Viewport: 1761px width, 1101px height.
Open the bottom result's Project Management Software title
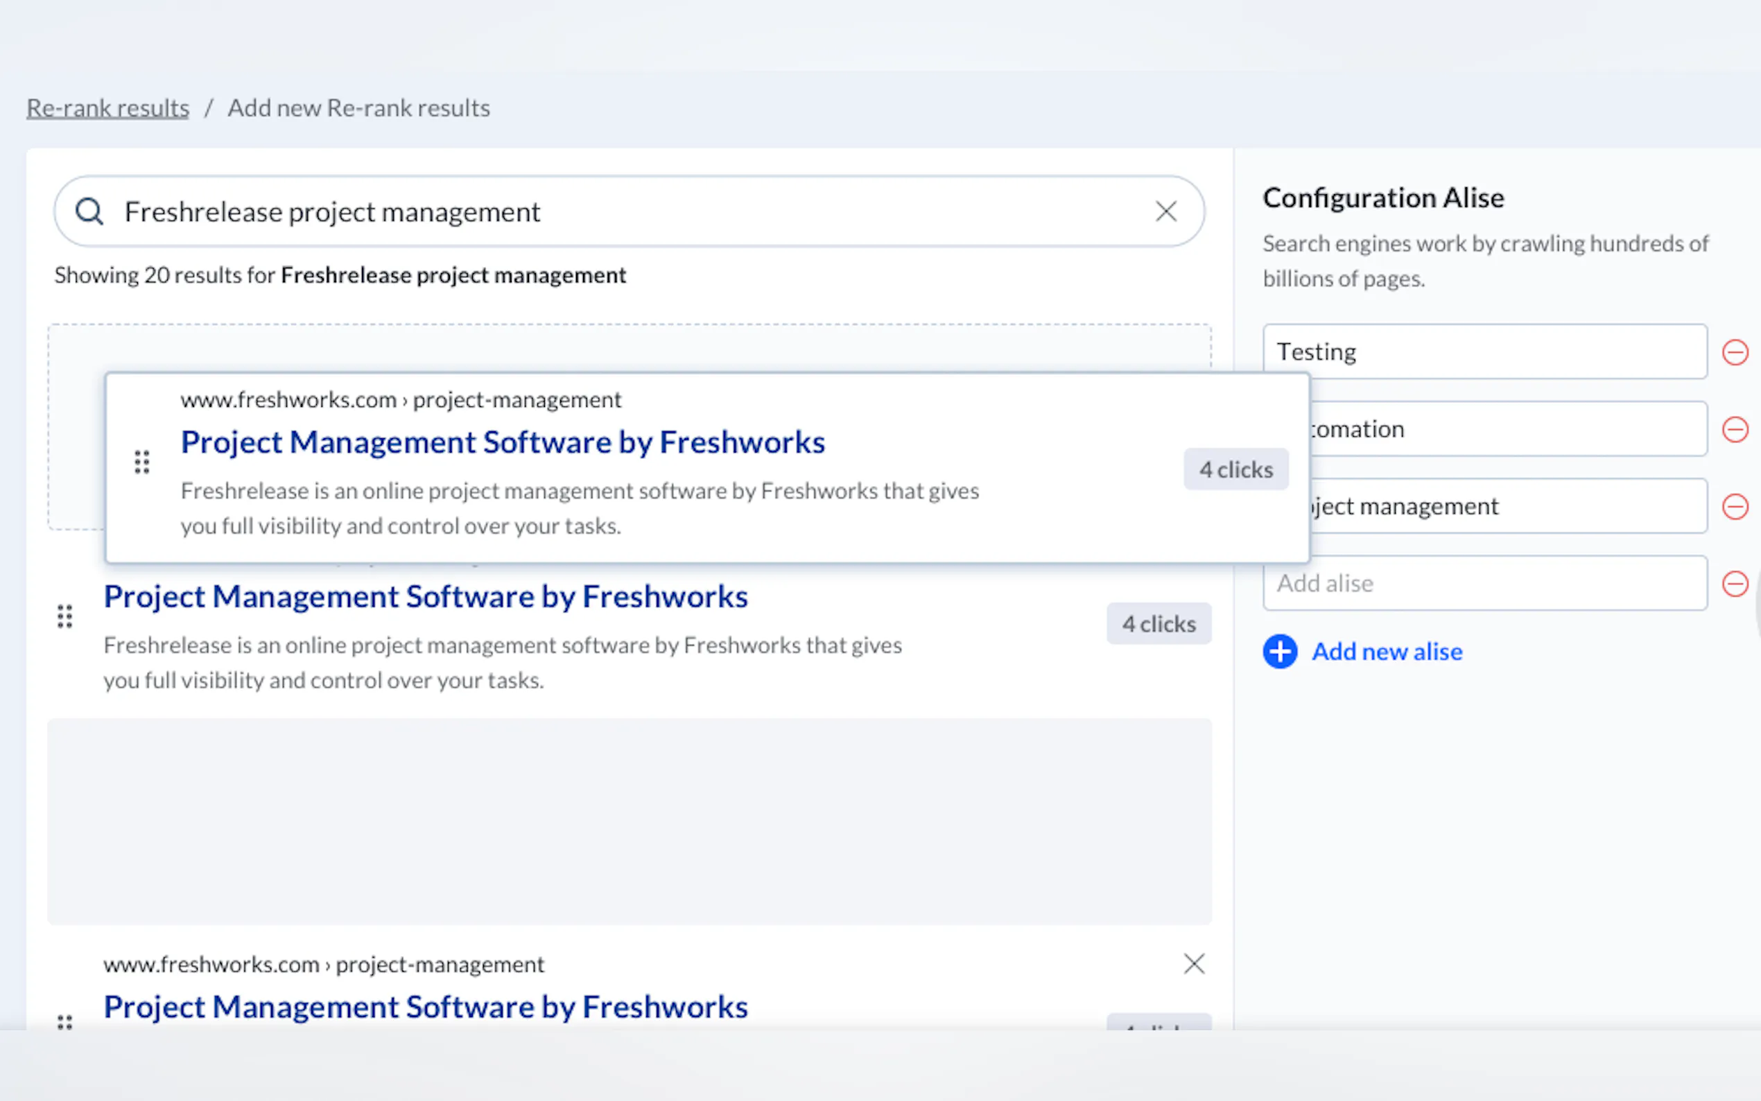425,1008
